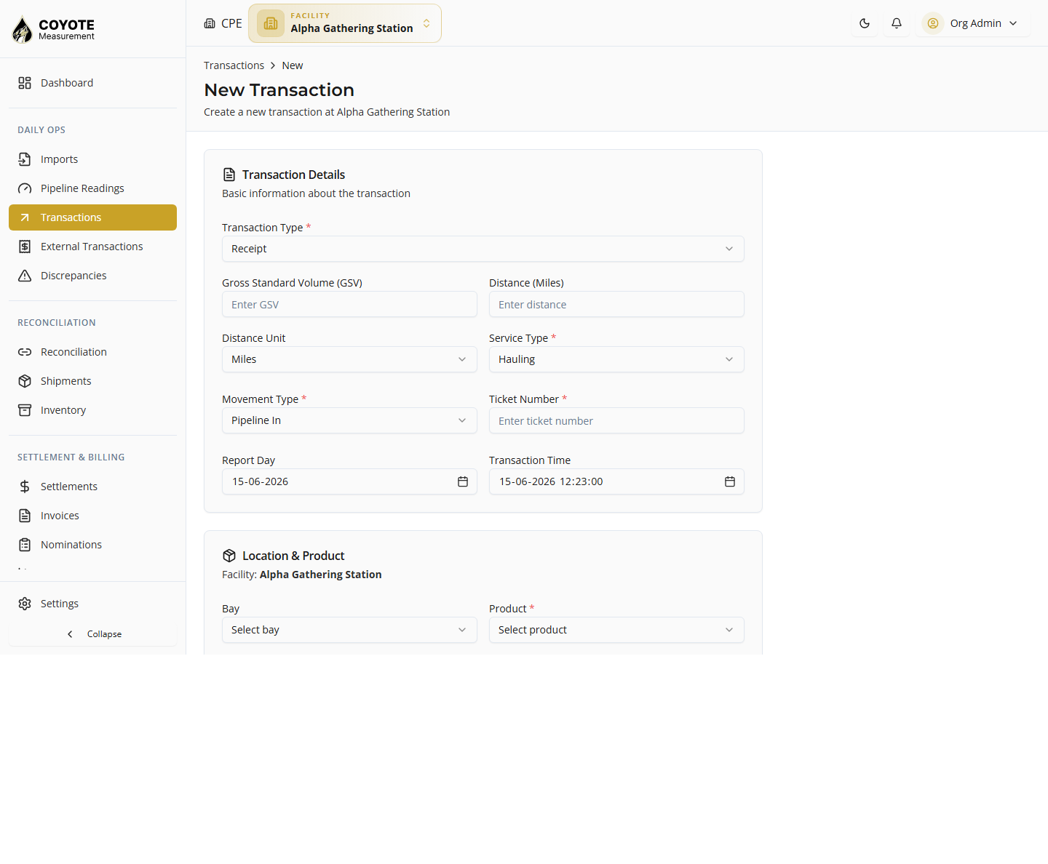
Task: Click the Imports file icon
Action: point(25,159)
